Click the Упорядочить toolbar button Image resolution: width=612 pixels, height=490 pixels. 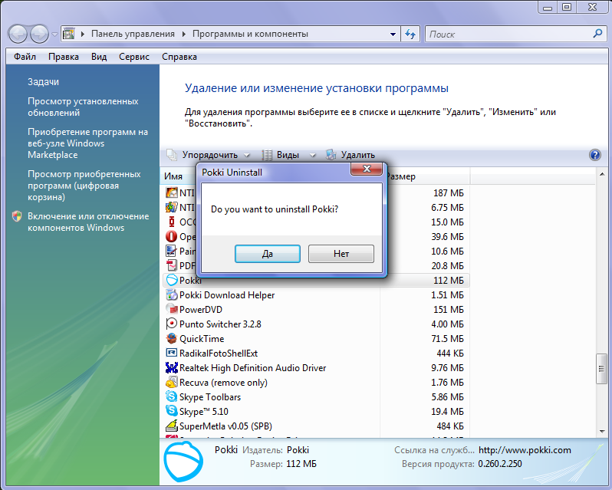209,155
